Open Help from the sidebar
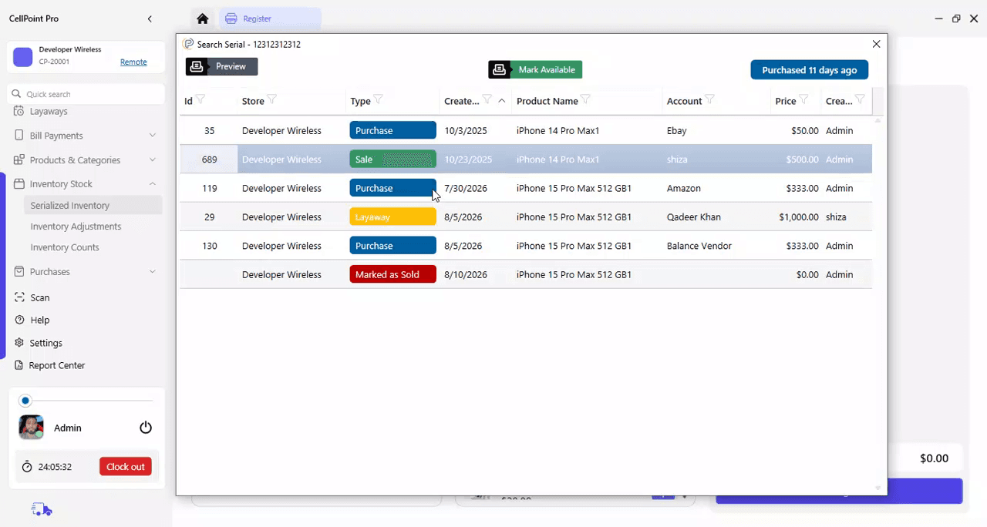 39,320
